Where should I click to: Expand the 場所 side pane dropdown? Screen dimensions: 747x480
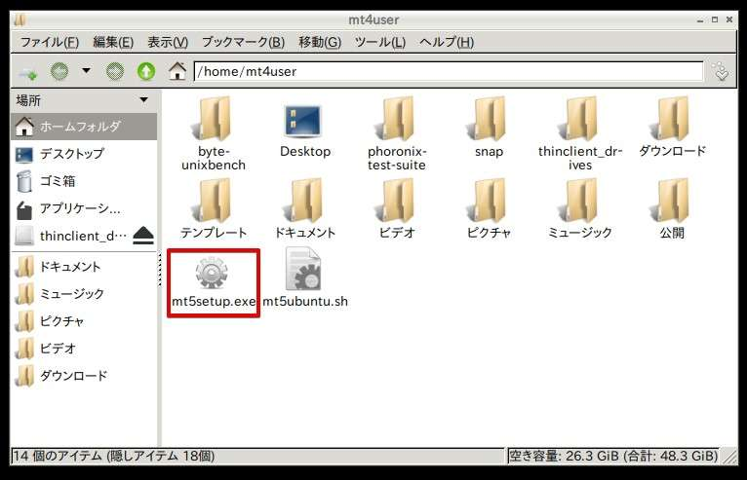click(x=143, y=100)
